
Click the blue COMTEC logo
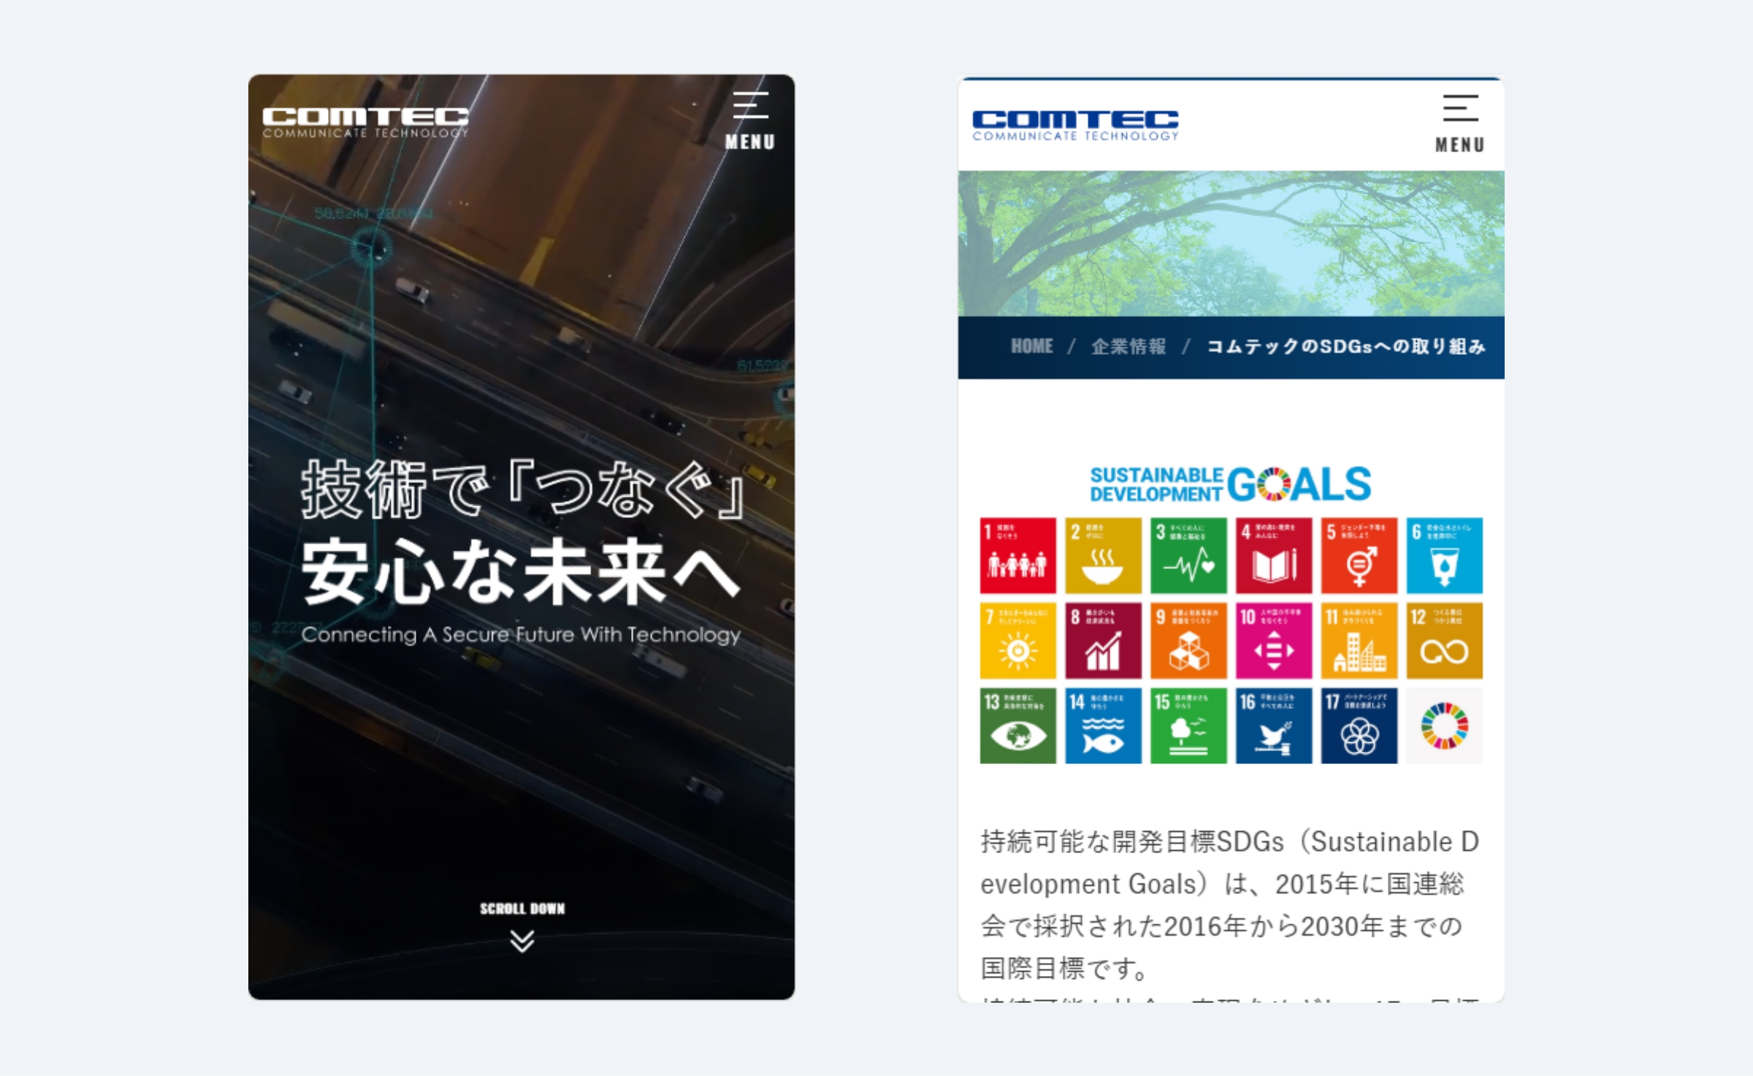tap(1075, 125)
